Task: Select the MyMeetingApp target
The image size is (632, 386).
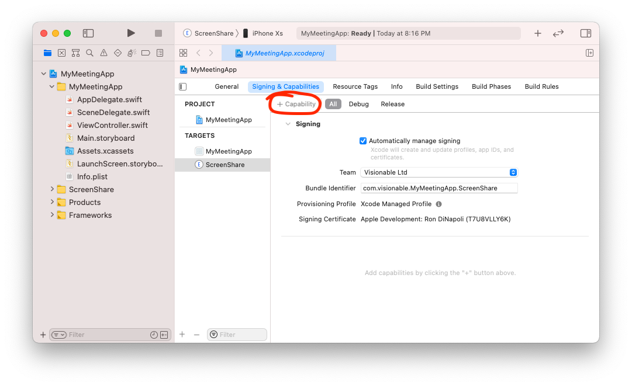Action: click(x=224, y=151)
